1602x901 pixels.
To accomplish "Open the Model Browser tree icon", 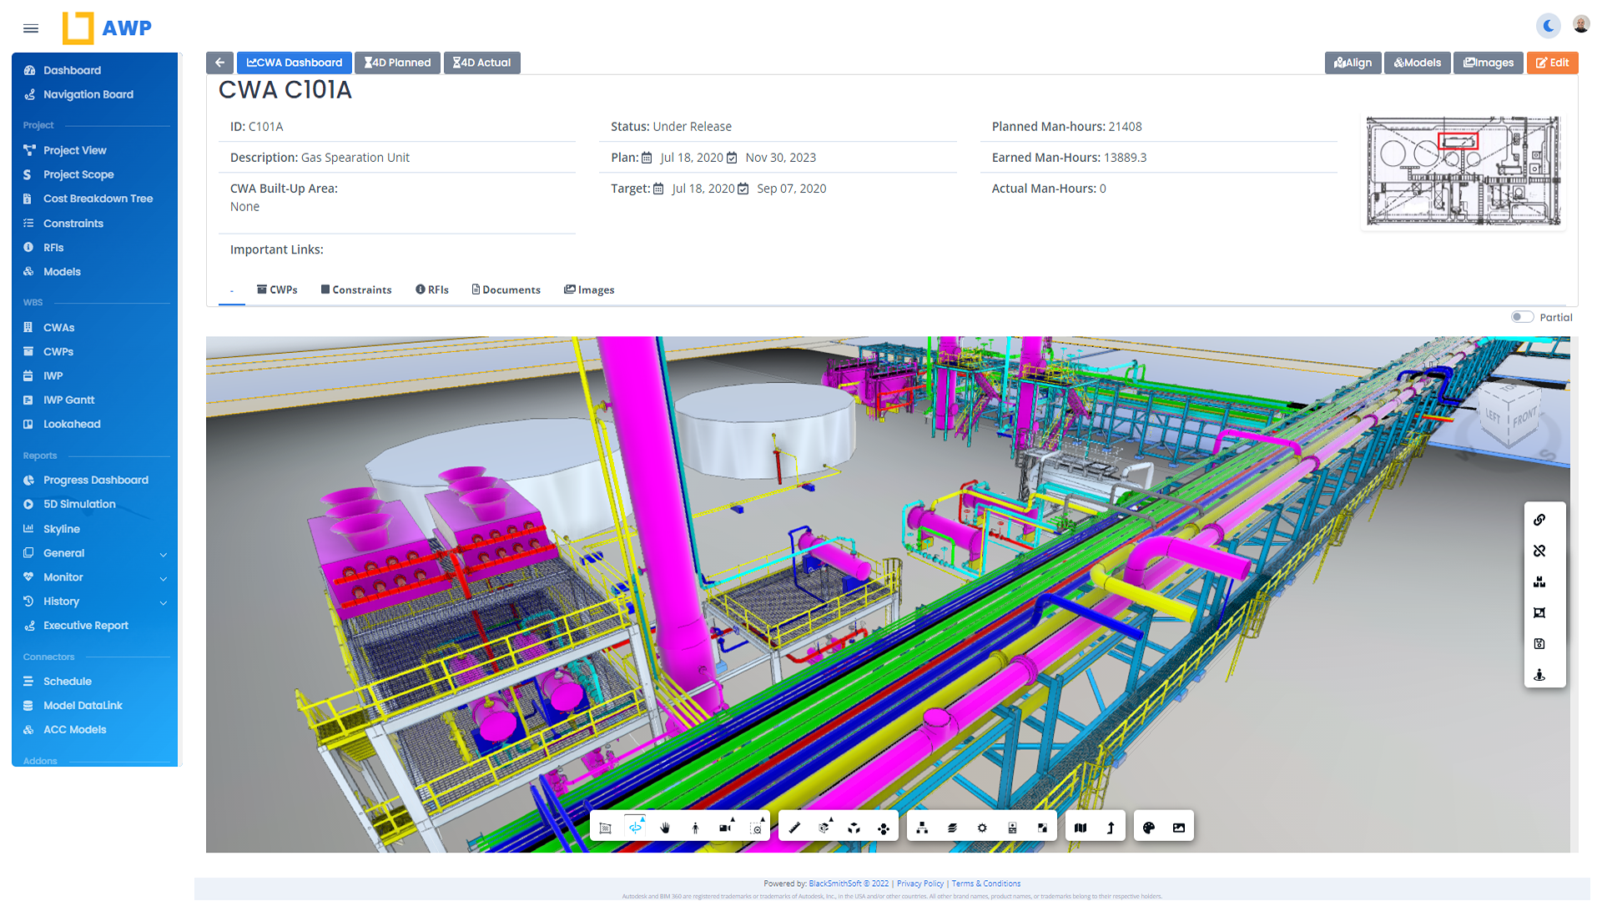I will (922, 828).
